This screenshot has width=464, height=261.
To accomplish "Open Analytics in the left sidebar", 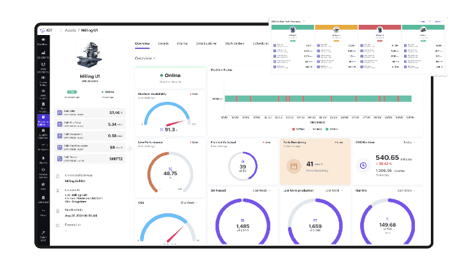I will point(43,147).
